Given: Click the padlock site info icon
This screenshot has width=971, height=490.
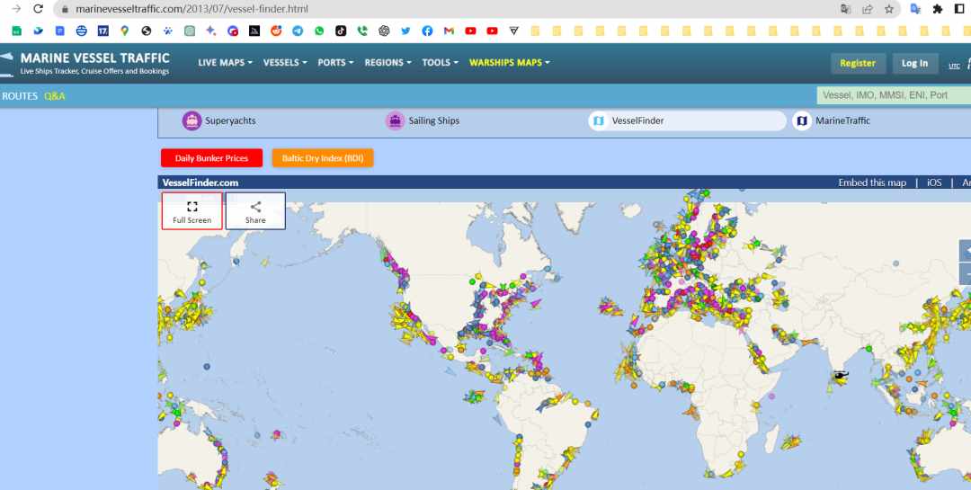Looking at the screenshot, I should click(65, 9).
